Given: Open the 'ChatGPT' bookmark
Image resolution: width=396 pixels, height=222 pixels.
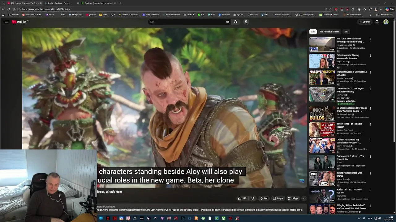Looking at the screenshot, I should point(189,15).
